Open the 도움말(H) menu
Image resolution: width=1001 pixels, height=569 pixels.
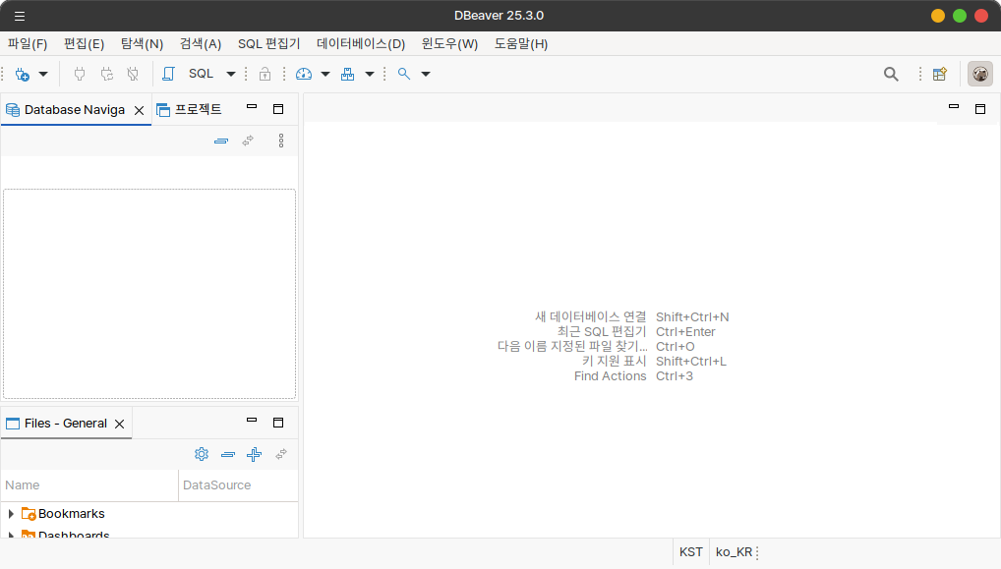pyautogui.click(x=521, y=44)
